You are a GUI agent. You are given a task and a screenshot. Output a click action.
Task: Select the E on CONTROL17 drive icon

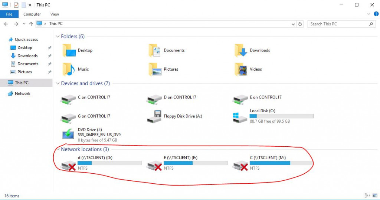tap(240, 99)
